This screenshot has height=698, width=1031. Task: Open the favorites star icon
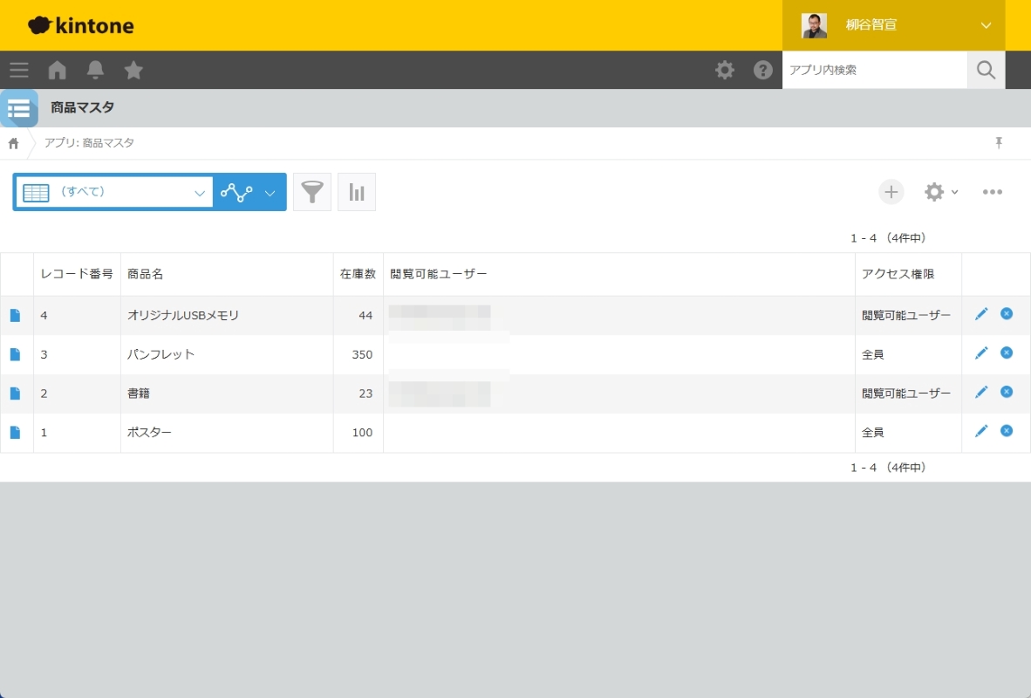[x=133, y=70]
